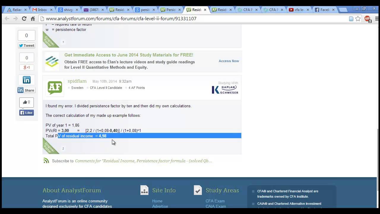380x214 pixels.
Task: Click the Study Areas checkmark icon
Action: tap(198, 190)
